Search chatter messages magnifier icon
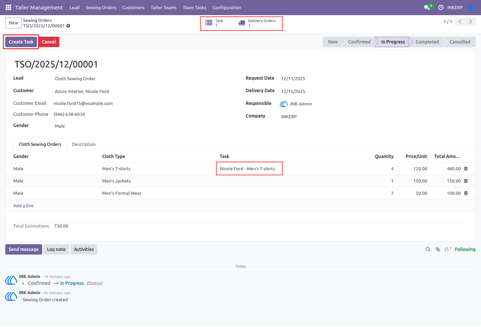Screen dimensions: 481x327 pyautogui.click(x=428, y=249)
